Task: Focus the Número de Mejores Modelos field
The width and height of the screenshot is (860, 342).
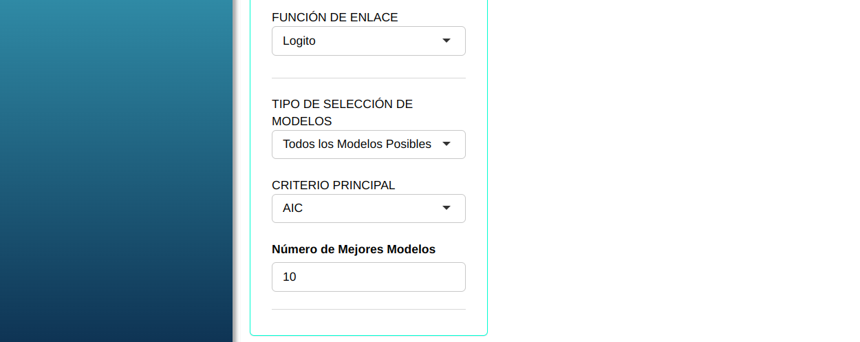Action: coord(368,277)
